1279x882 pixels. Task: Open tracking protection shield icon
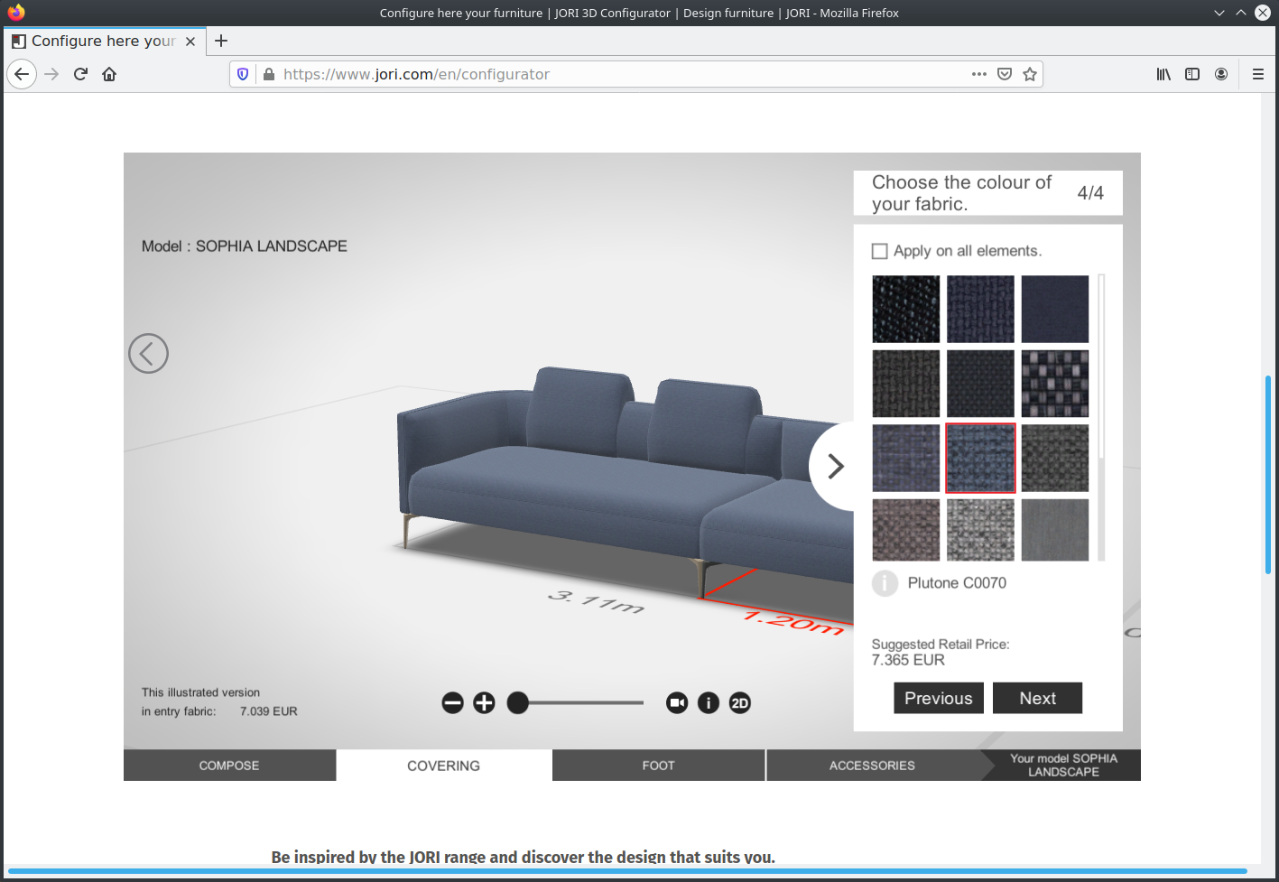243,74
